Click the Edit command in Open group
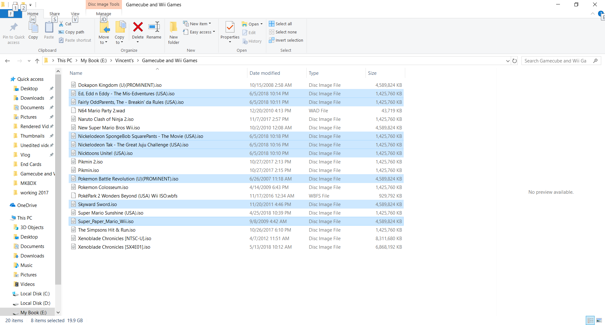Viewport: 605px width, 325px height. 249,32
